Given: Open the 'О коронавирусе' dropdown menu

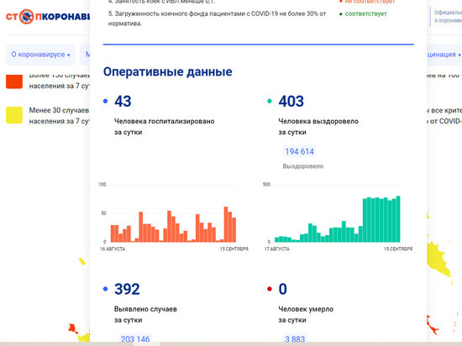Looking at the screenshot, I should pyautogui.click(x=40, y=55).
